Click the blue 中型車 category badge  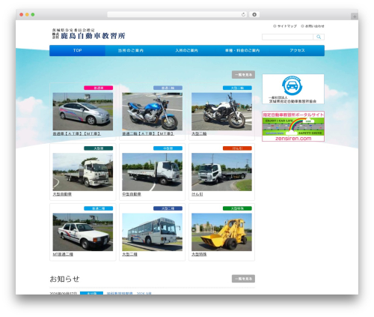168,148
